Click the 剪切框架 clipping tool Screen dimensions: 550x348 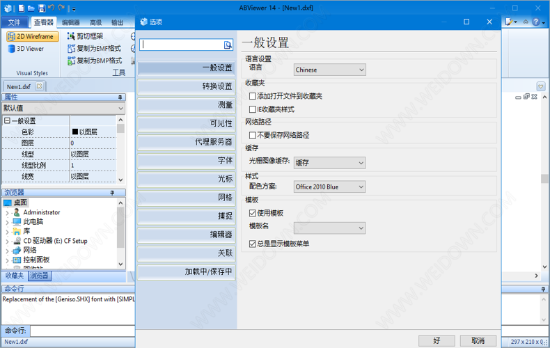click(85, 35)
